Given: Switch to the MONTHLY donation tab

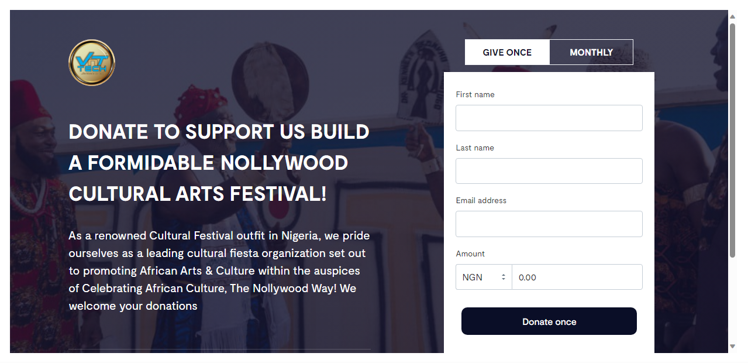Looking at the screenshot, I should tap(591, 52).
